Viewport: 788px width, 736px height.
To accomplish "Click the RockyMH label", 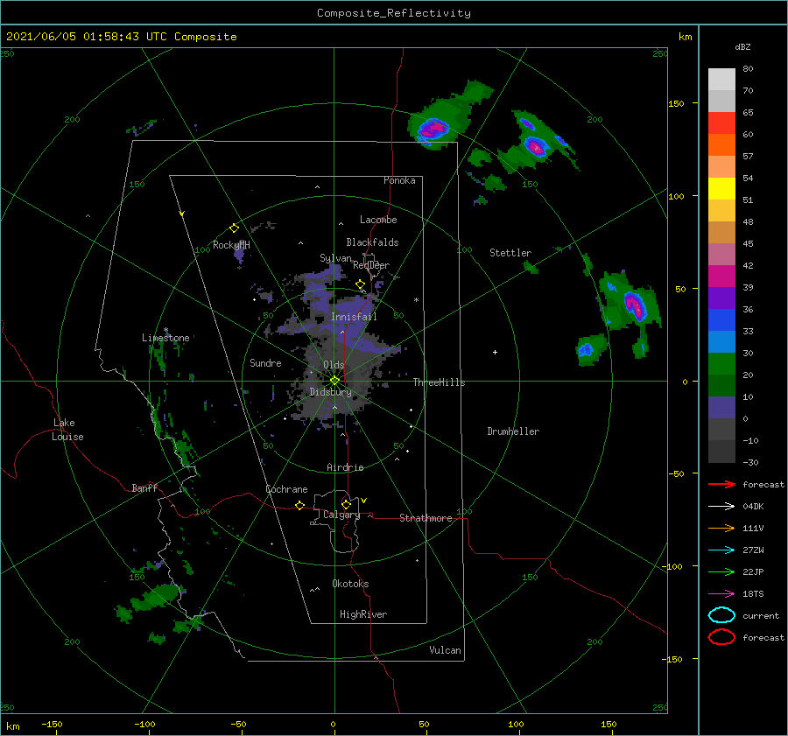I will click(x=231, y=245).
